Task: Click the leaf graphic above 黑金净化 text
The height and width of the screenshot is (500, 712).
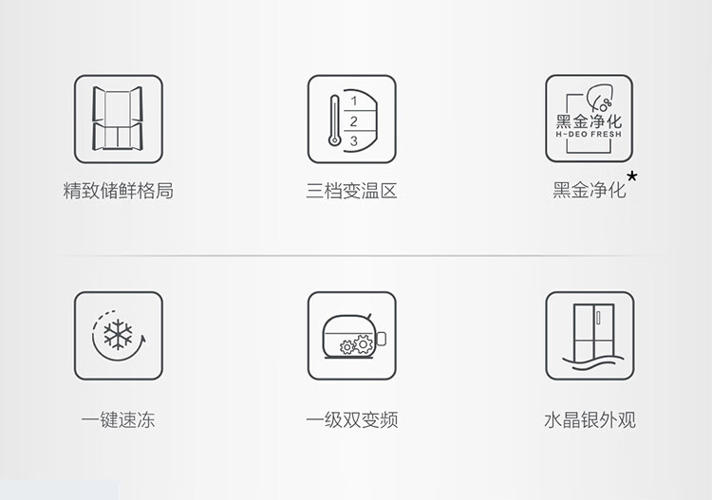Action: pos(600,98)
